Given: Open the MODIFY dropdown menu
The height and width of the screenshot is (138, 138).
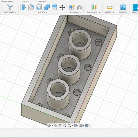Looking at the screenshot, I should (42, 12).
